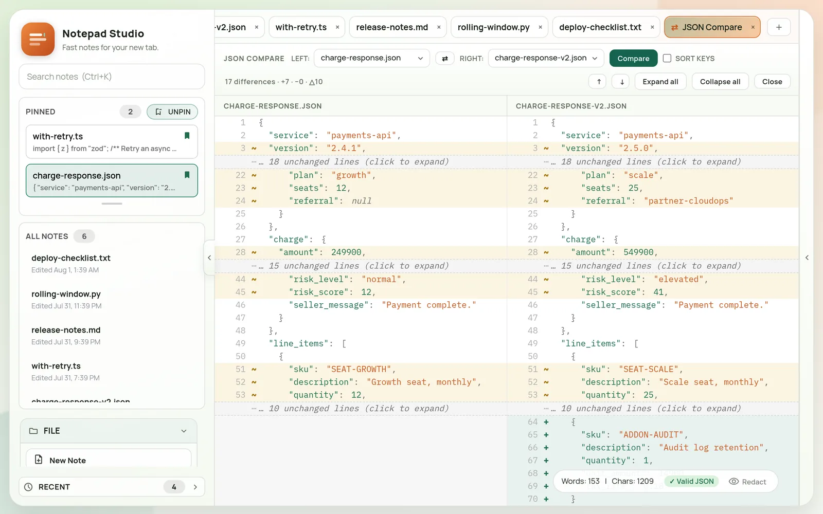This screenshot has height=514, width=823.
Task: Jump to previous difference arrow
Action: click(x=599, y=82)
